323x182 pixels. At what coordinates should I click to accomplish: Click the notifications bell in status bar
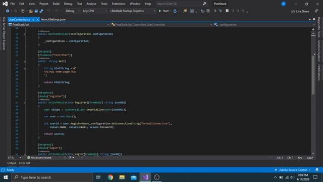click(x=317, y=170)
